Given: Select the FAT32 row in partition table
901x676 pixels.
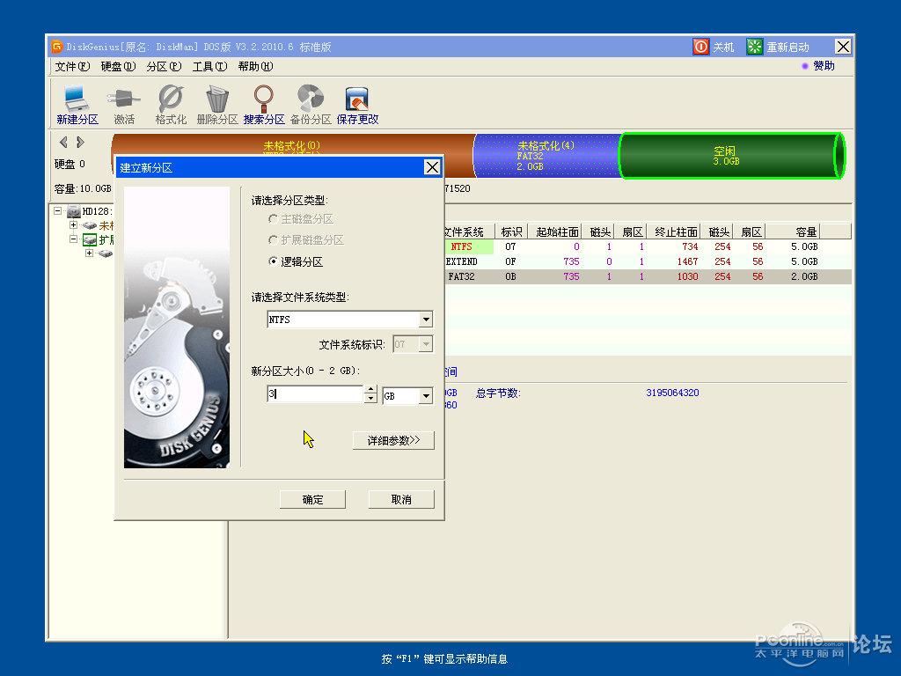Looking at the screenshot, I should [648, 276].
